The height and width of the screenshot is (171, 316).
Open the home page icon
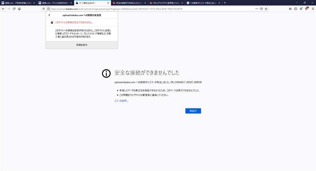pyautogui.click(x=19, y=9)
